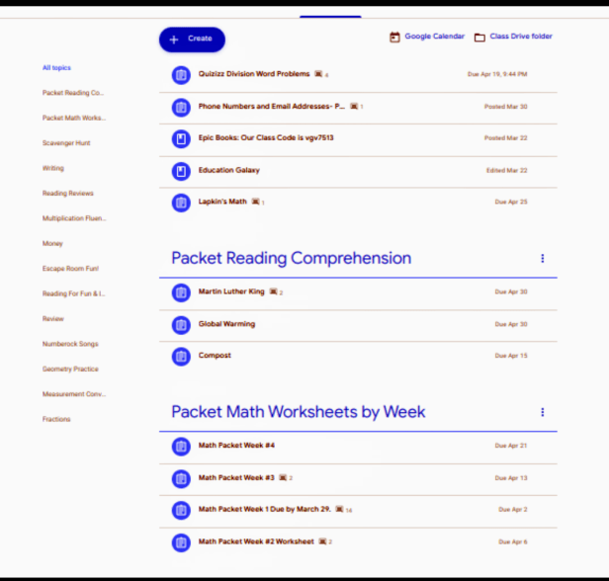Image resolution: width=609 pixels, height=581 pixels.
Task: Click the assignment icon next to Lapkin's Math
Action: click(x=181, y=203)
